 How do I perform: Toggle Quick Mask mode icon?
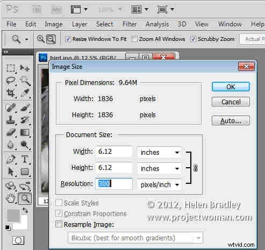click(18, 240)
